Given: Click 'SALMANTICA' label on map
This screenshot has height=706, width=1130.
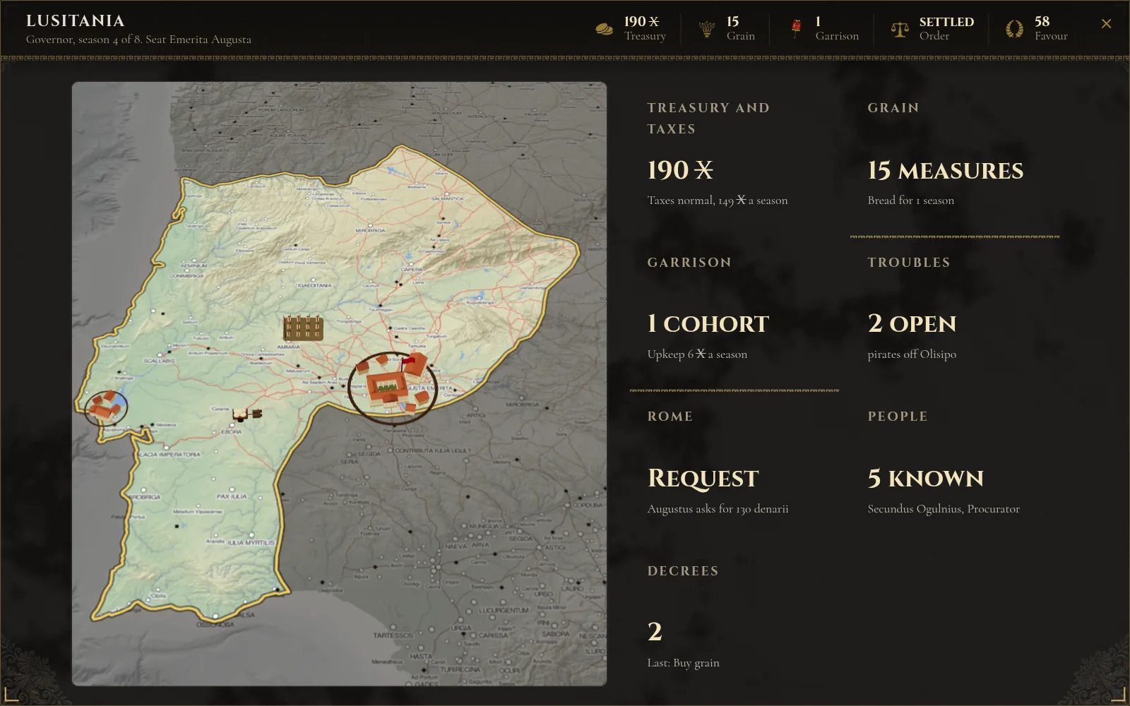Looking at the screenshot, I should pos(447,199).
